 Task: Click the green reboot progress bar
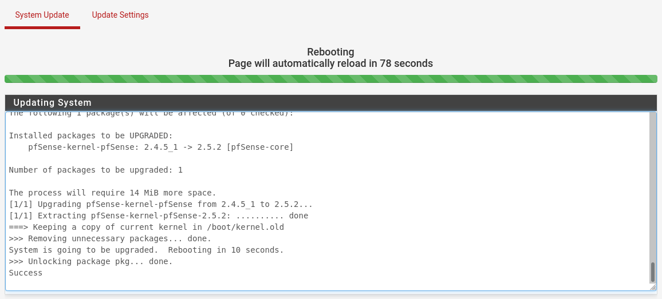tap(330, 79)
